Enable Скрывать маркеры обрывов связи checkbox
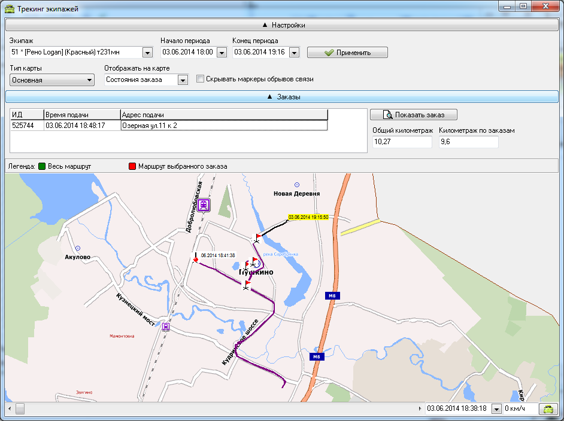The height and width of the screenshot is (421, 564). (x=200, y=79)
